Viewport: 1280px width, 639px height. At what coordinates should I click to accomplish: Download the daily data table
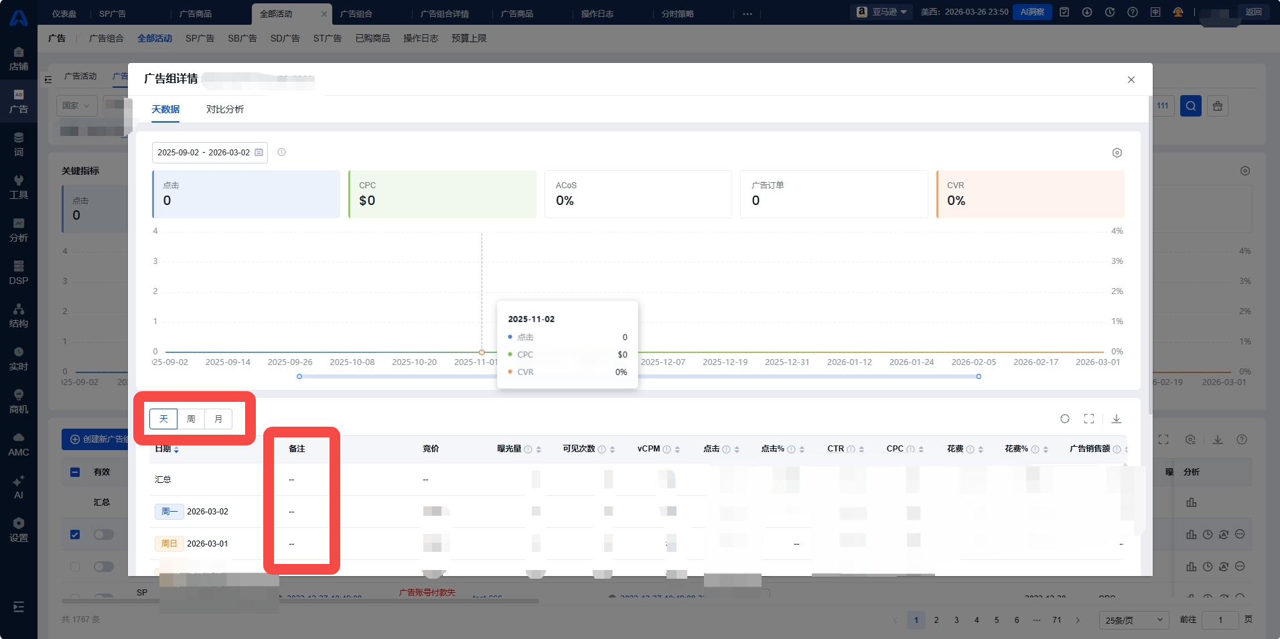(1117, 419)
